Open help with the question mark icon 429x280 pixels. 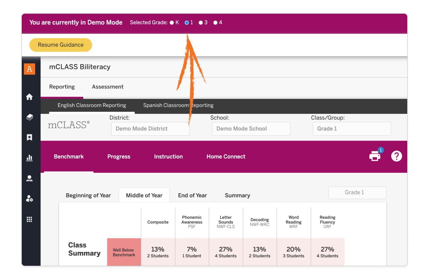click(x=396, y=156)
